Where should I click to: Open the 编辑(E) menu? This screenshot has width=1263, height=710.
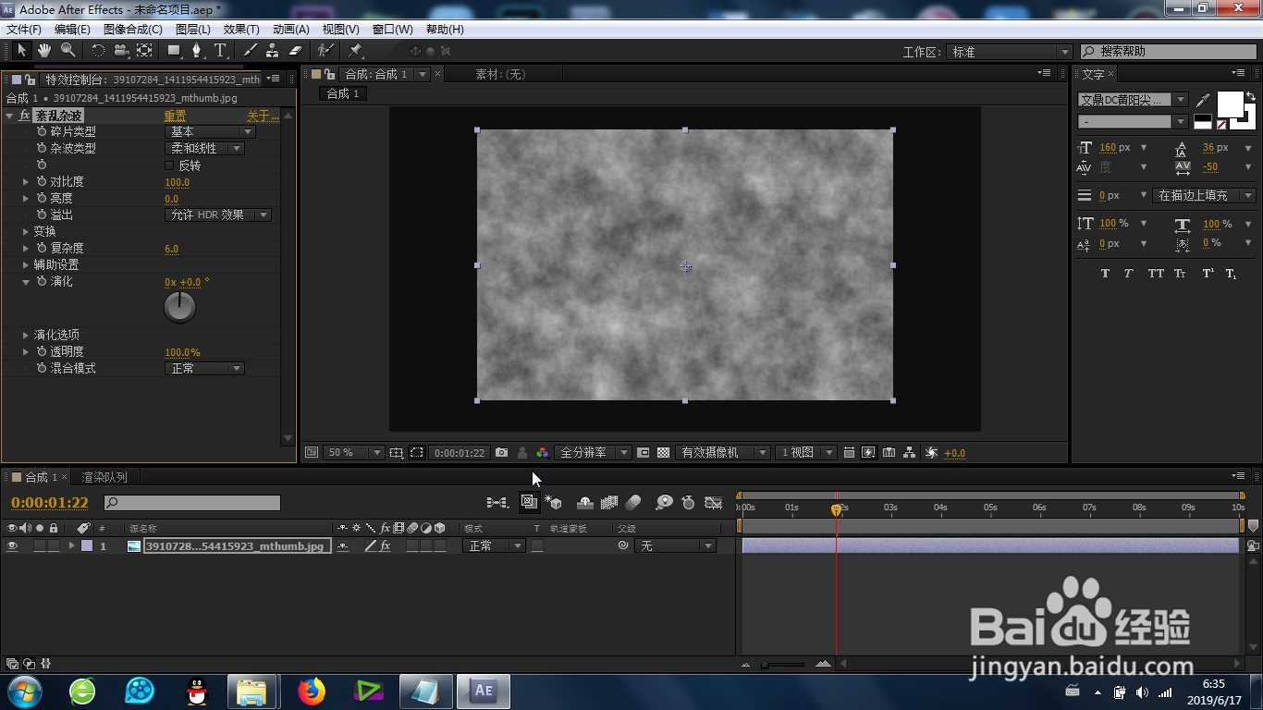point(72,30)
